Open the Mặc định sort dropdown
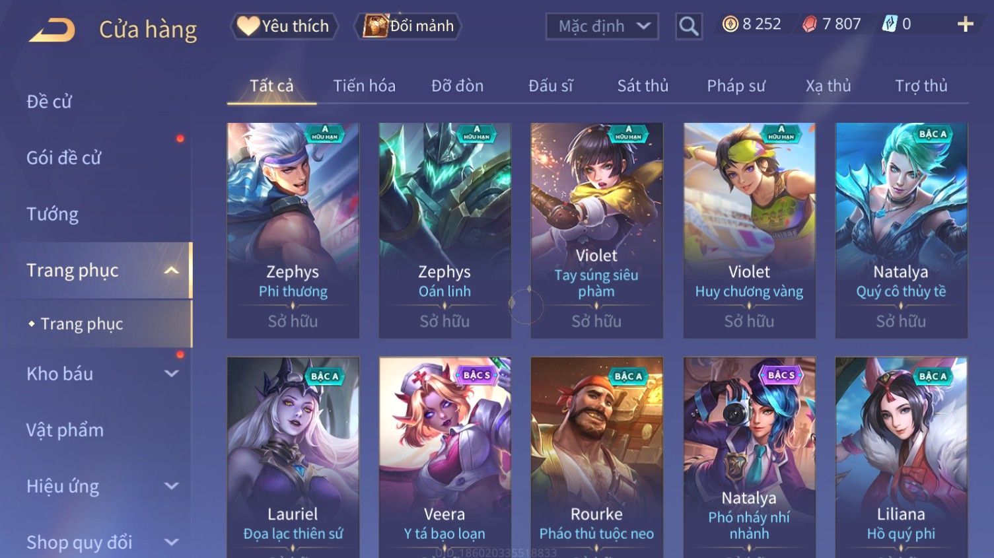This screenshot has height=558, width=994. tap(602, 26)
